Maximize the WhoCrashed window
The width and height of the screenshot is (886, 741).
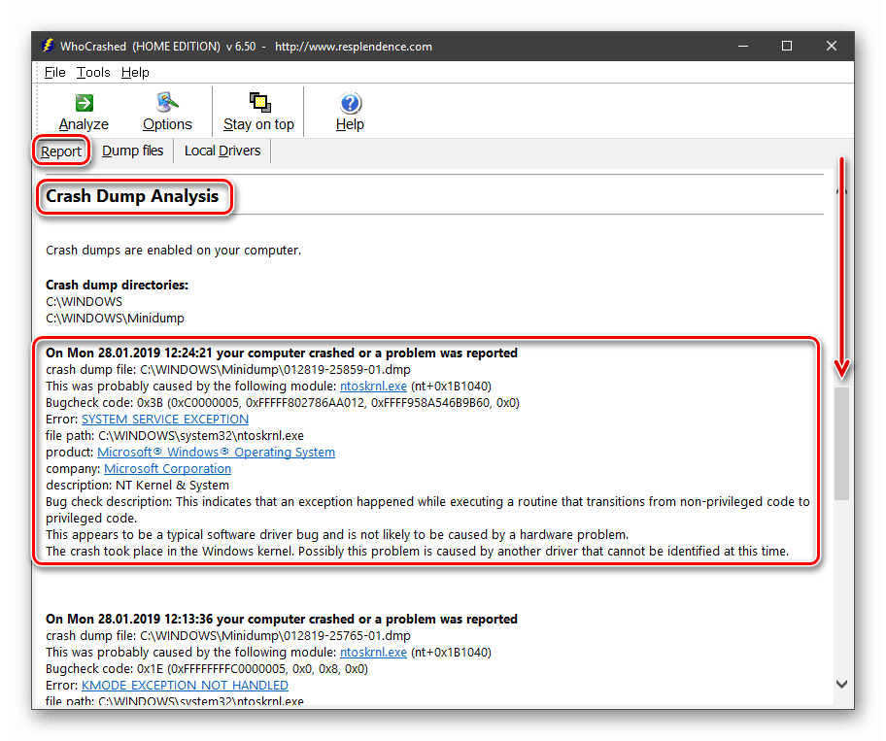787,46
